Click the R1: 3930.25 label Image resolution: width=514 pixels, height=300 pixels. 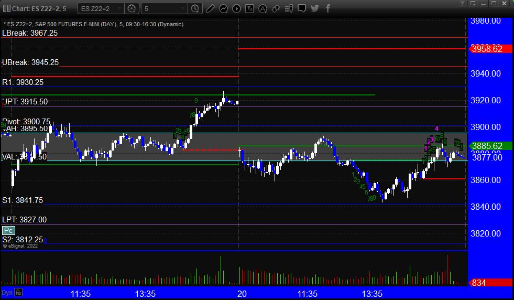pyautogui.click(x=23, y=82)
